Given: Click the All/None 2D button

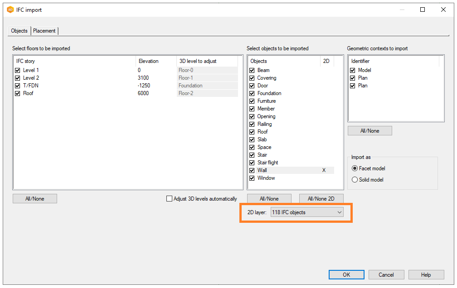Looking at the screenshot, I should 321,199.
